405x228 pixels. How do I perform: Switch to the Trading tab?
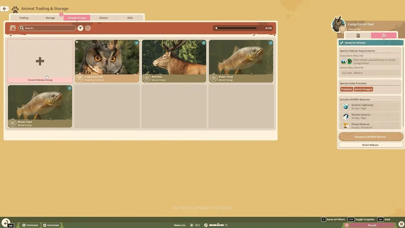[24, 18]
